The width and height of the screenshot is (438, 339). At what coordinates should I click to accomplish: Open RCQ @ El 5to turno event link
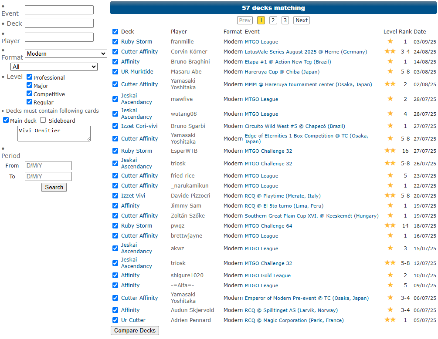(284, 206)
